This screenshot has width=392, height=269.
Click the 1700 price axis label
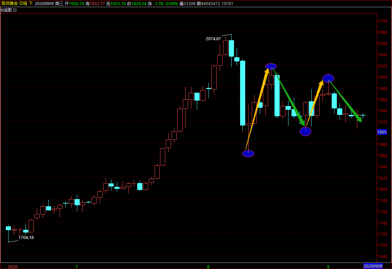click(x=382, y=245)
